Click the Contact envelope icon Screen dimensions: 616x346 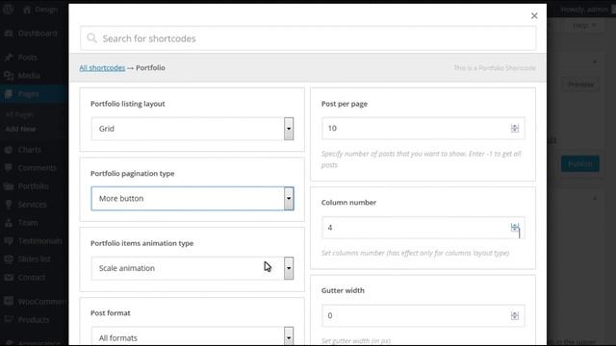coord(9,278)
